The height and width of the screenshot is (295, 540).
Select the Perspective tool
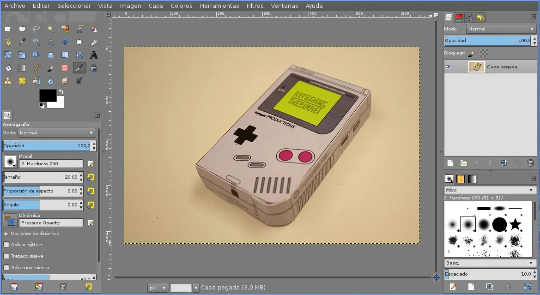[x=51, y=55]
